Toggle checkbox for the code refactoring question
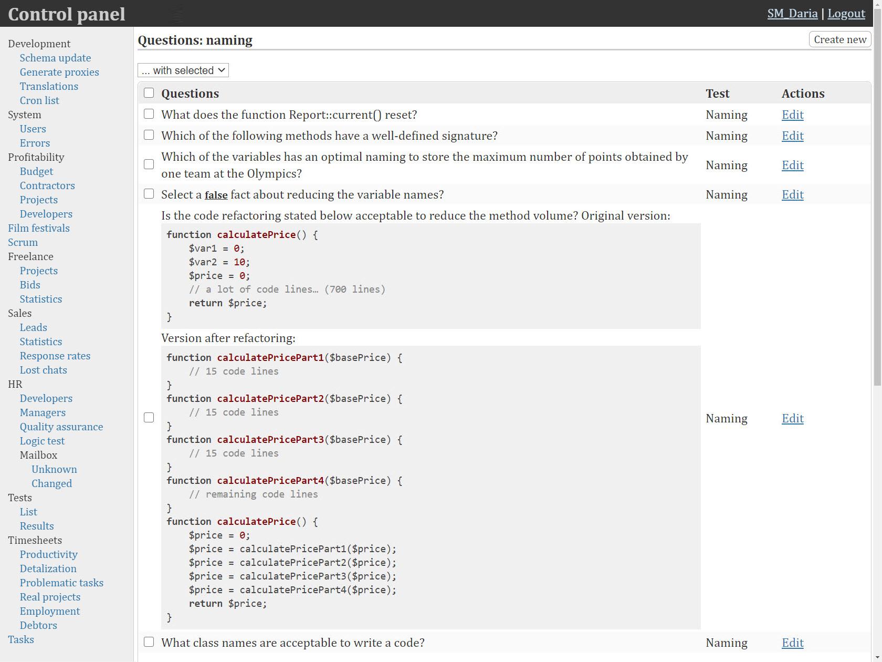This screenshot has height=662, width=882. coord(149,418)
